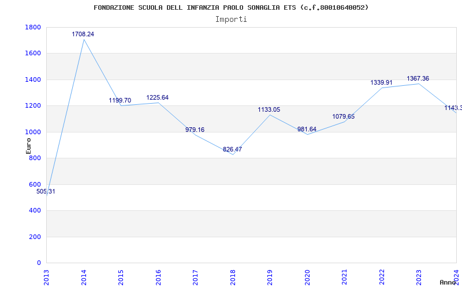This screenshot has height=288, width=462.
Task: Select the y-axis tick 400
Action: click(35, 211)
